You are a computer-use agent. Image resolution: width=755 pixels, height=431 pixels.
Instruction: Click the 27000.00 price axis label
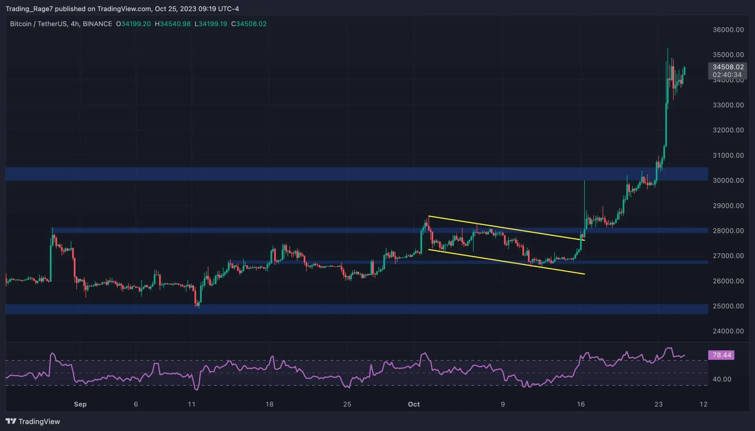[728, 256]
